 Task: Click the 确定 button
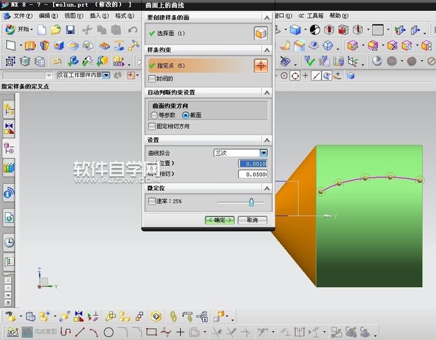tap(220, 220)
